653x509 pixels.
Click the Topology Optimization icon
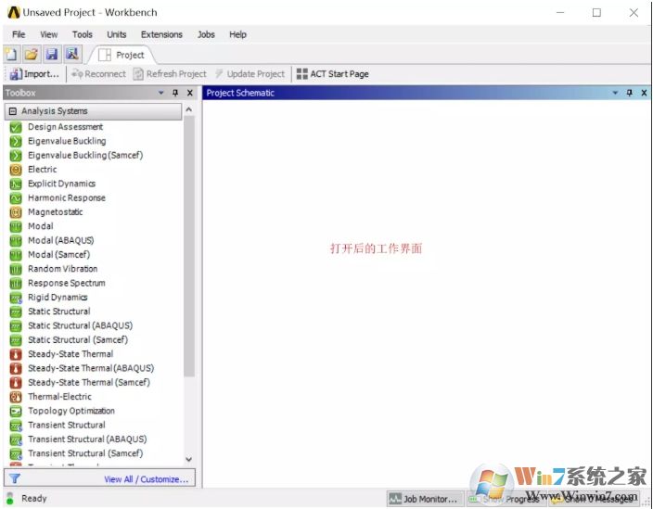[x=16, y=412]
